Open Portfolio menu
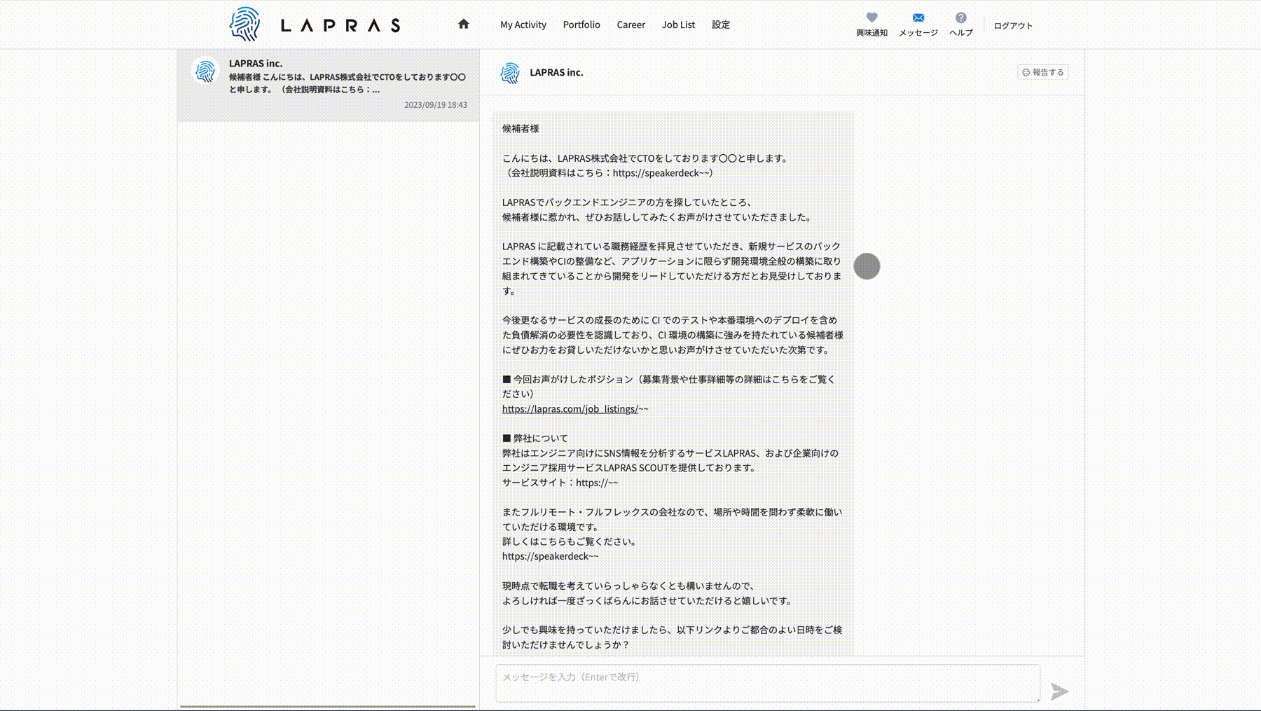Screen dimensions: 1261x711 tap(581, 25)
